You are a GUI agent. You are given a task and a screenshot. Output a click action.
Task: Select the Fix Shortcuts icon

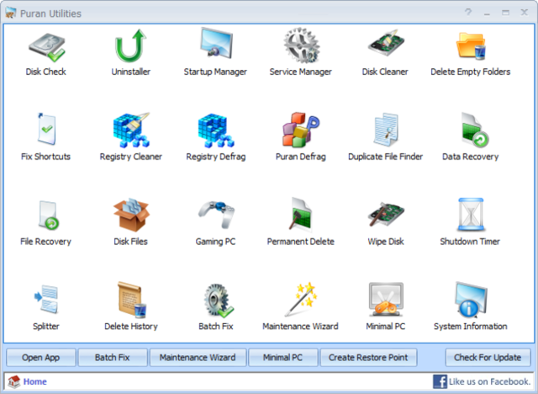point(46,129)
